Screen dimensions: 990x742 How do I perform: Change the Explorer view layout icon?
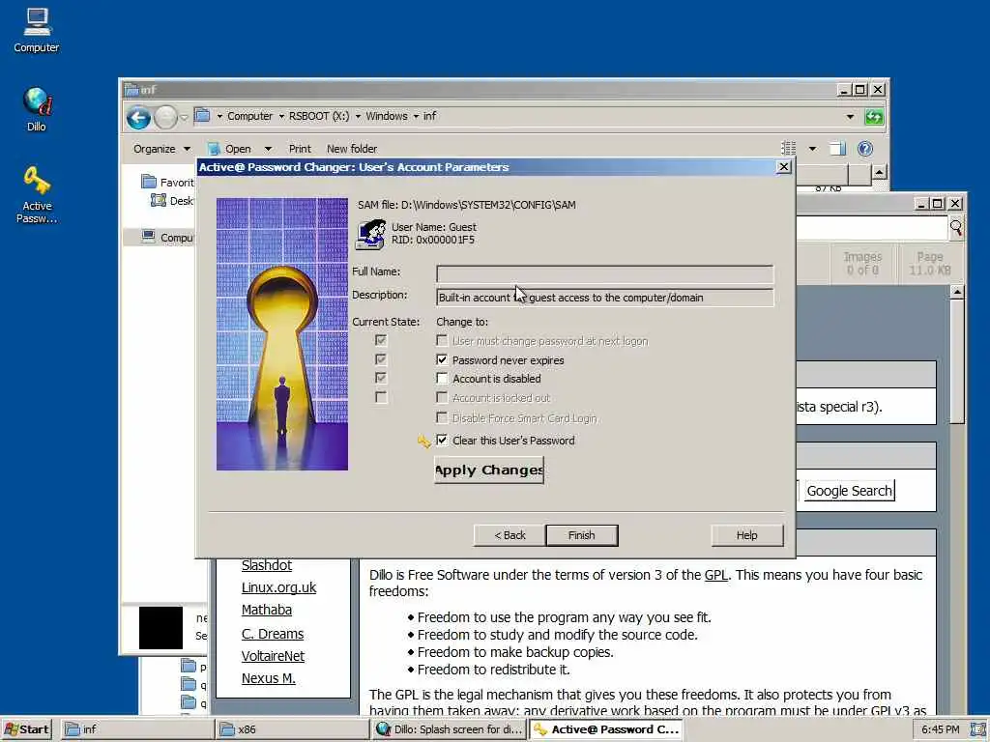(789, 148)
